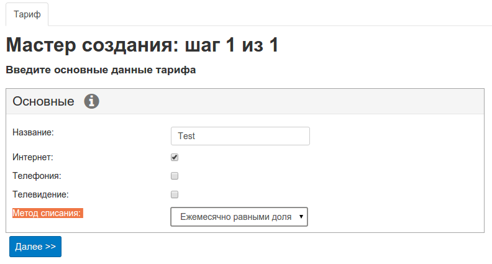Click the heading Мастер создания: шаг 1 из 1
Screen dimensions: 492x264
click(142, 45)
